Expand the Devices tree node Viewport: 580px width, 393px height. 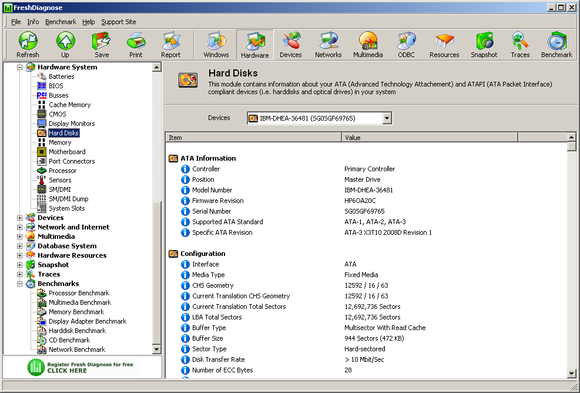[x=19, y=218]
